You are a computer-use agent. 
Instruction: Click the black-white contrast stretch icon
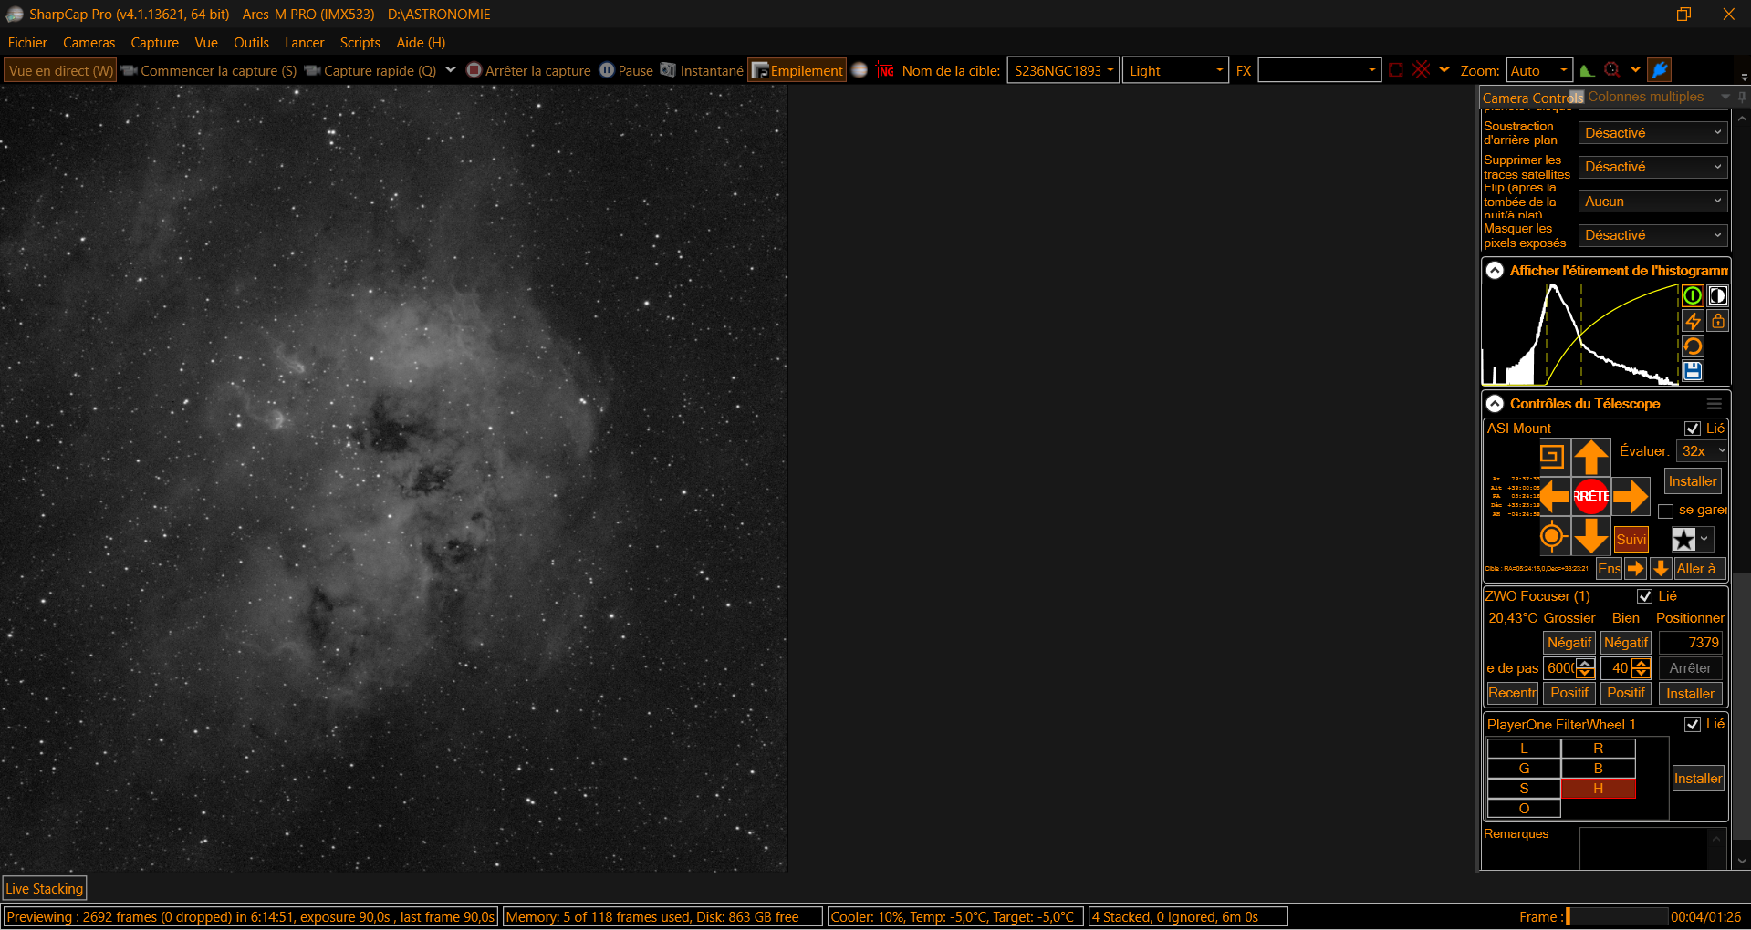[1717, 295]
